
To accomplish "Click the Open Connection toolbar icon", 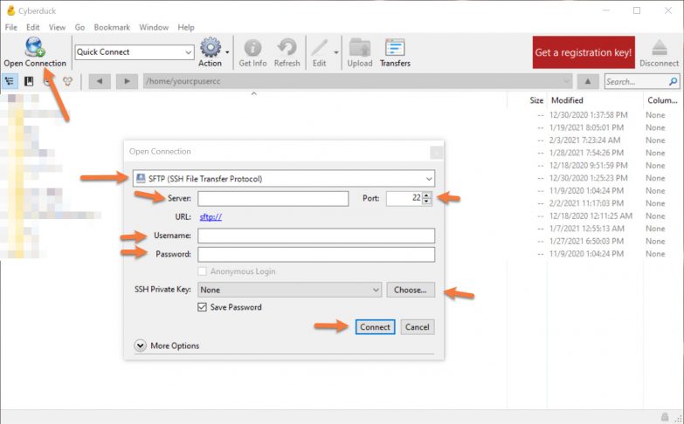I will [34, 47].
